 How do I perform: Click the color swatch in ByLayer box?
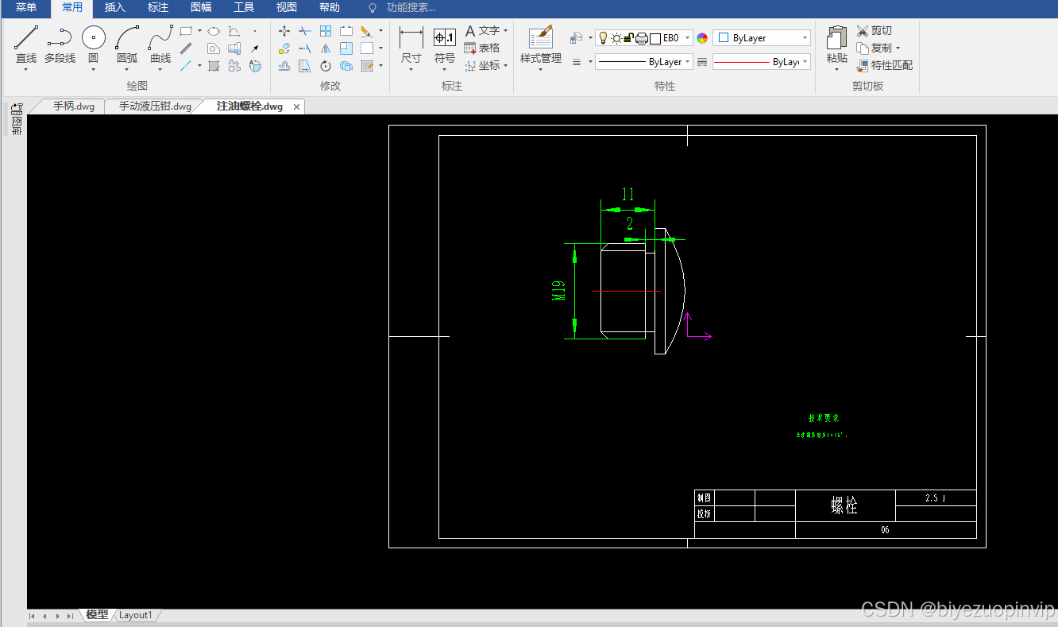(x=724, y=38)
